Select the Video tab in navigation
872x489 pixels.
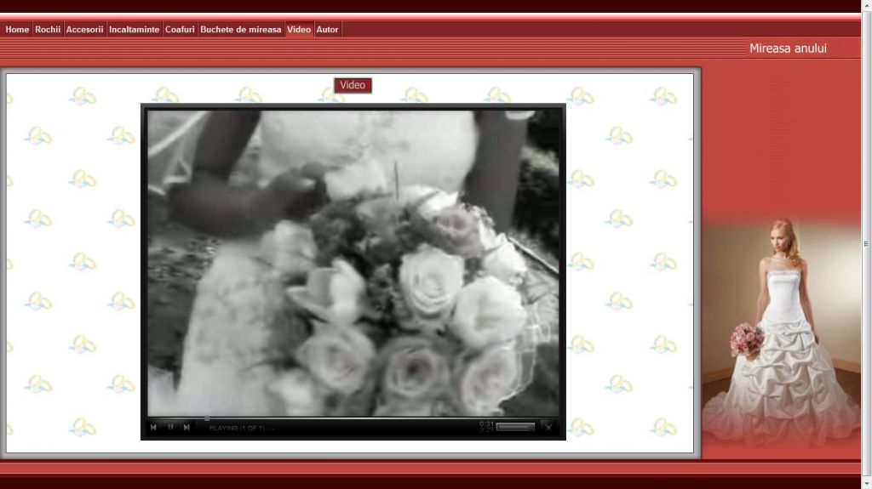pos(299,30)
